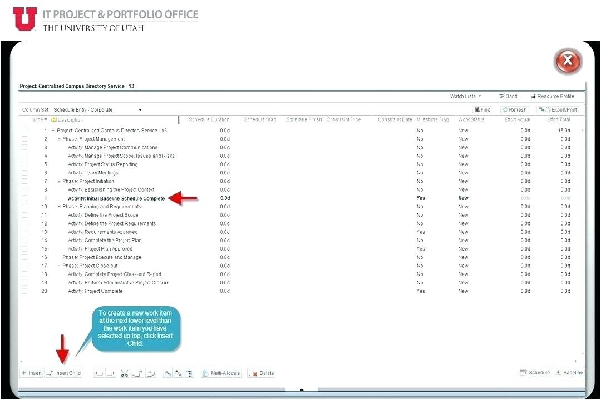Click the yellow icon beside Description header
This screenshot has height=400, width=601.
point(53,120)
